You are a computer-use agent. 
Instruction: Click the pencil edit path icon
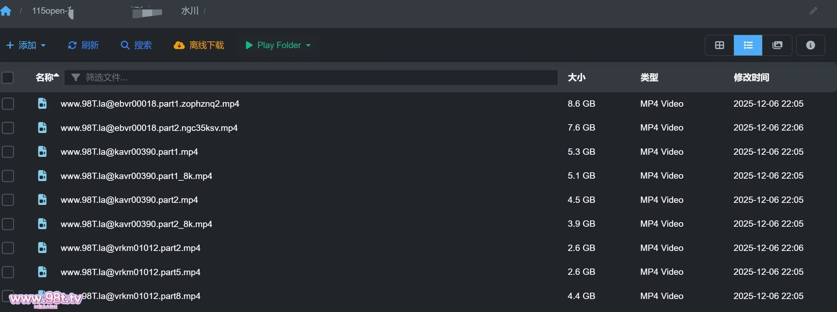(813, 11)
